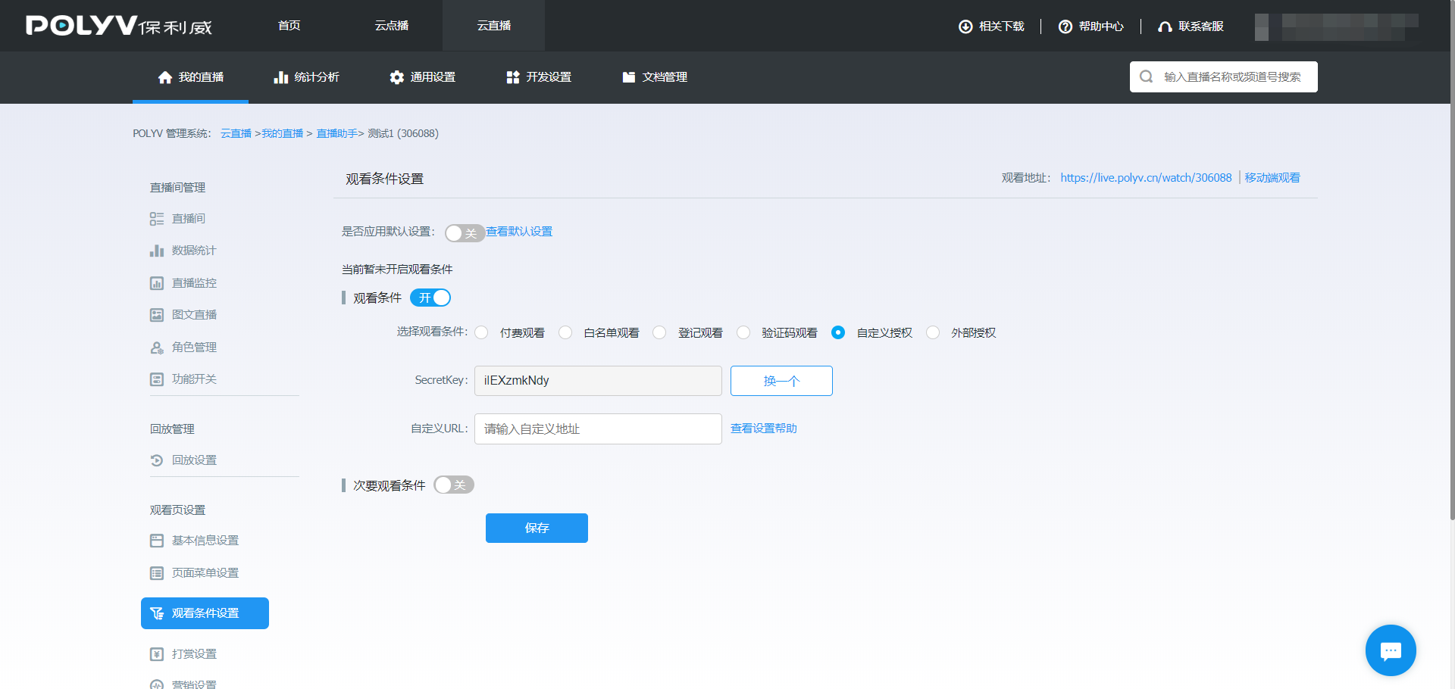The image size is (1455, 689).
Task: Click the POLYV logo
Action: [x=119, y=26]
